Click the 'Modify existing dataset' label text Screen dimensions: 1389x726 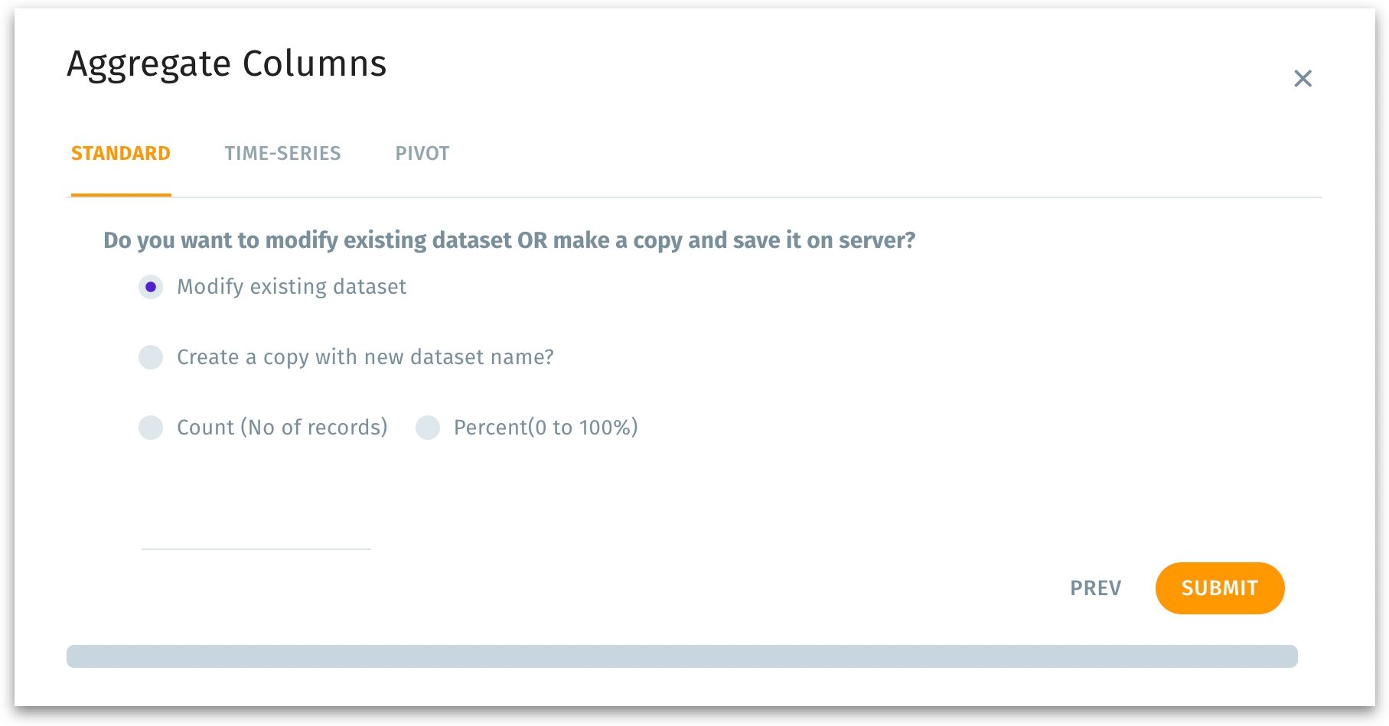pyautogui.click(x=292, y=287)
